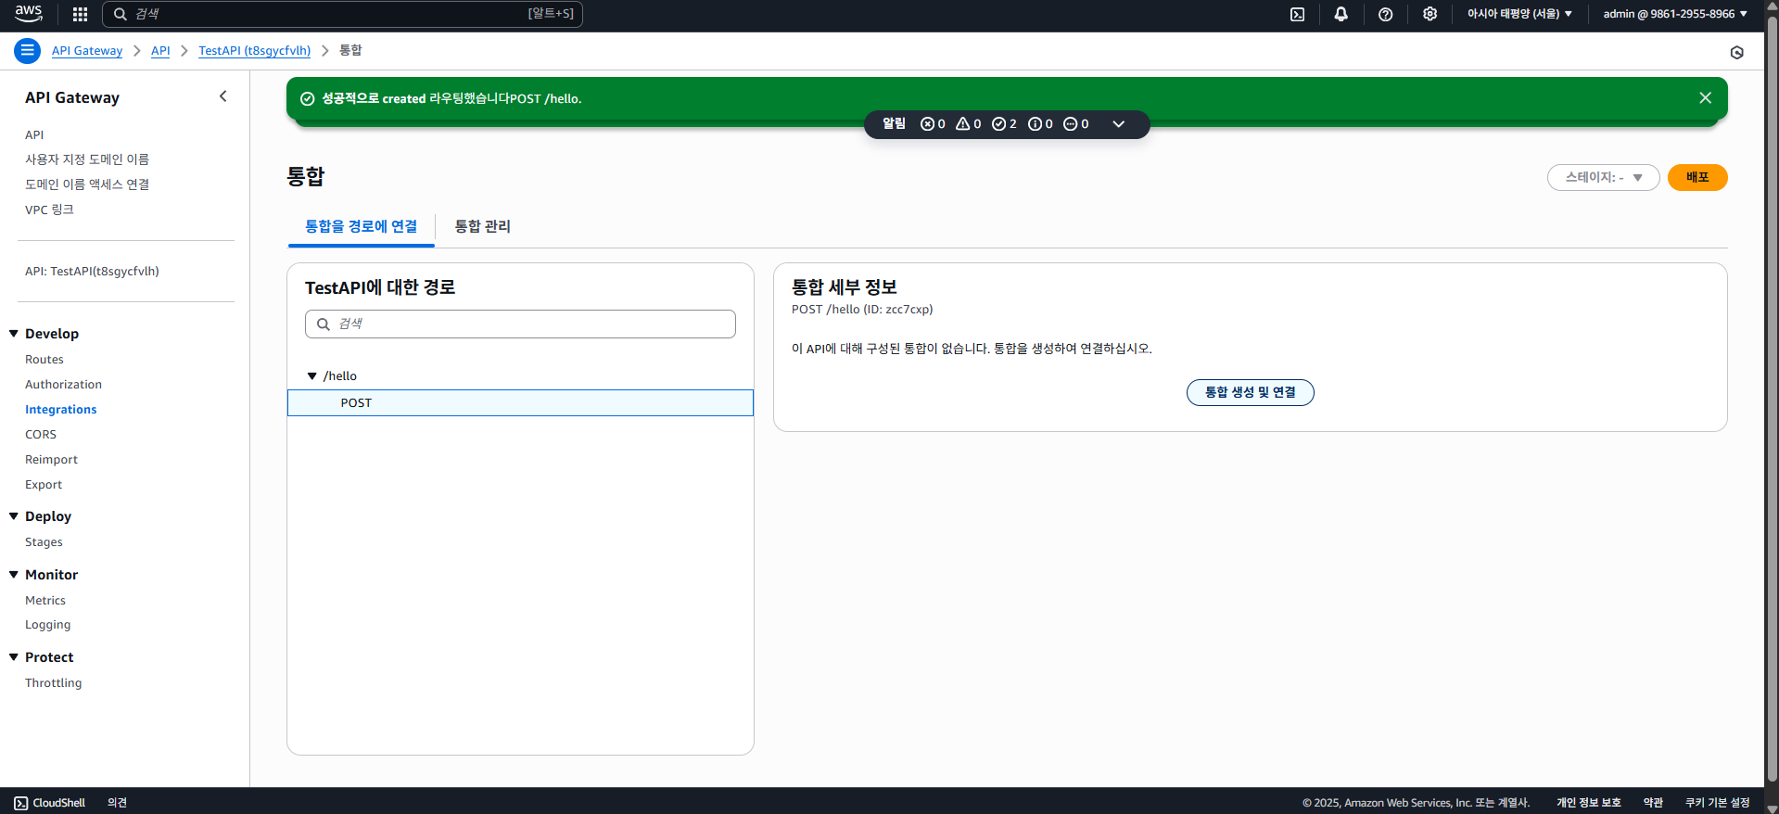
Task: Click the 통합 생성 및 연결 button
Action: pyautogui.click(x=1250, y=392)
